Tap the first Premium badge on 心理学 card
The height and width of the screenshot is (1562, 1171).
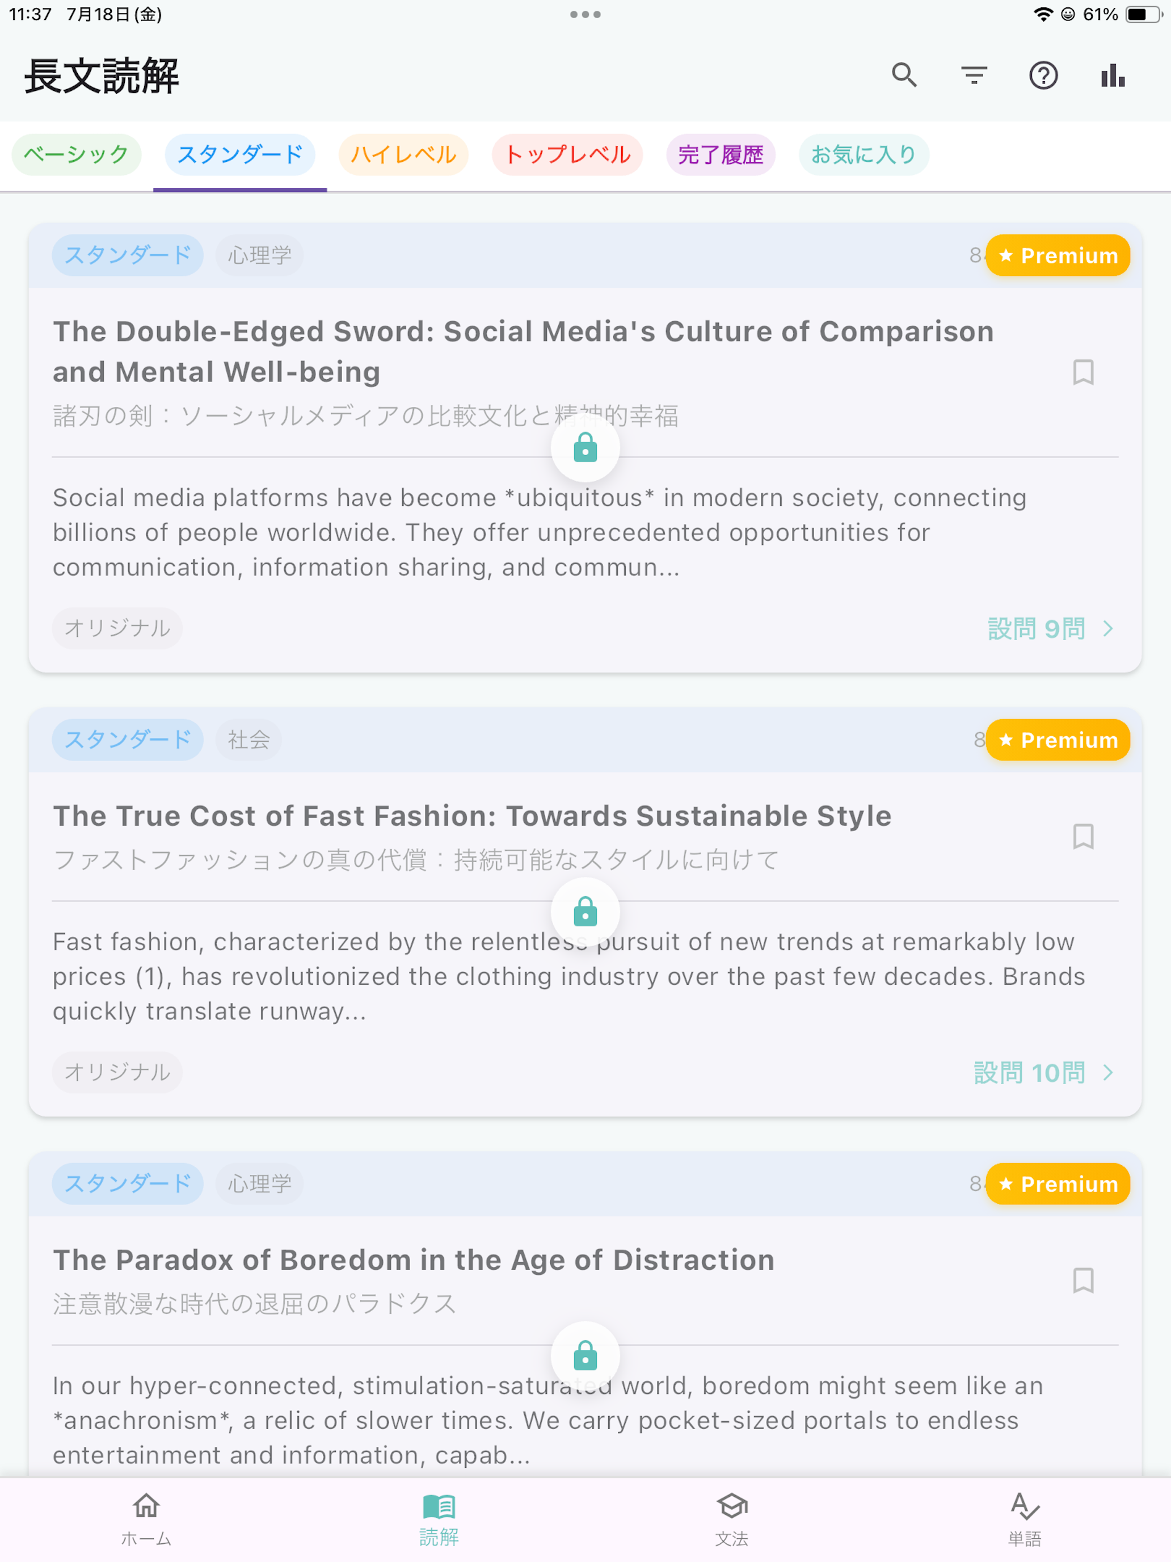pyautogui.click(x=1058, y=255)
